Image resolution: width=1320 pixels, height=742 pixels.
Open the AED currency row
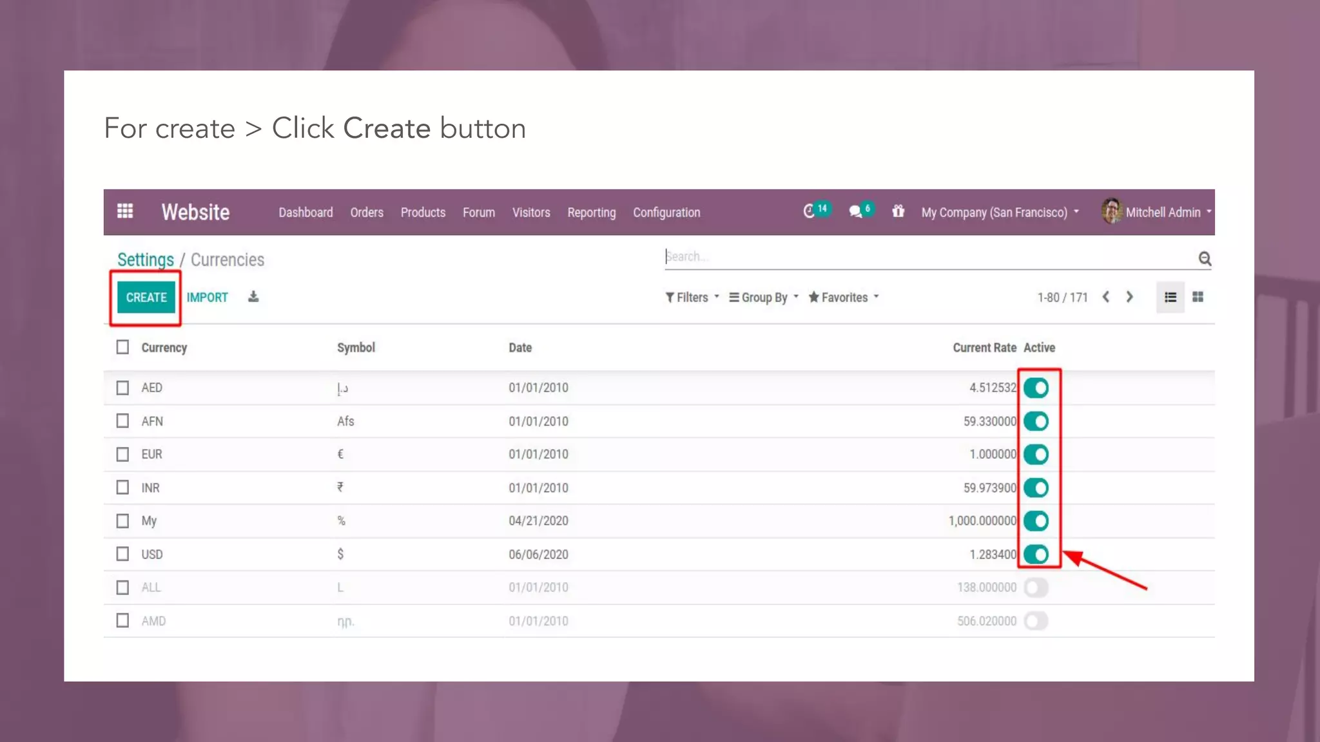coord(659,388)
